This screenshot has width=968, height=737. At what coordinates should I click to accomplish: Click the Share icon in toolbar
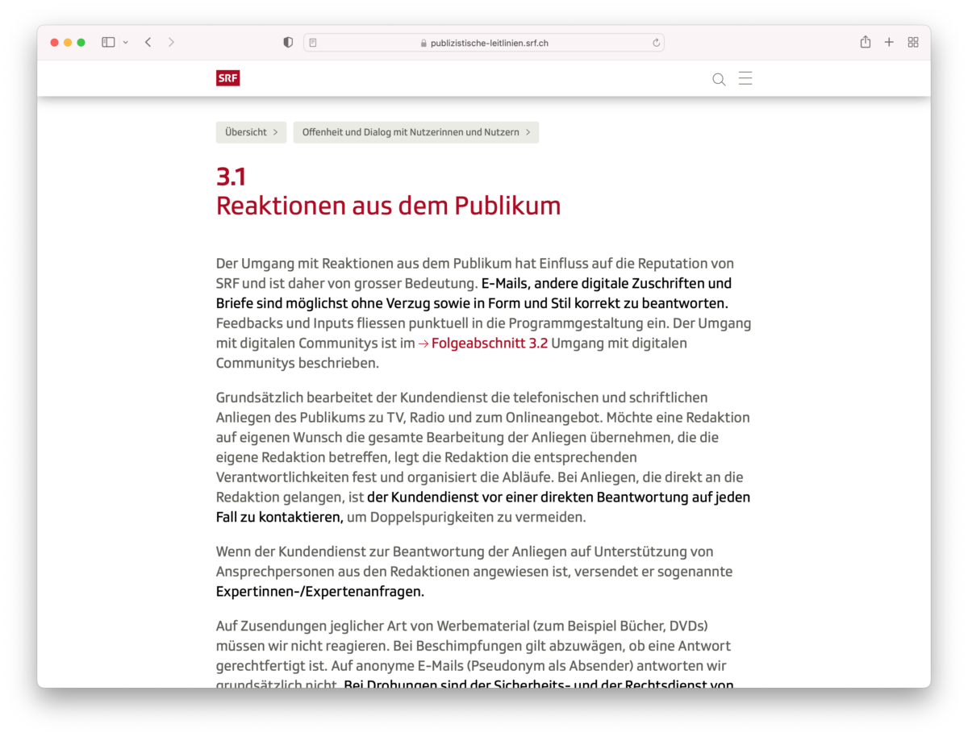tap(865, 42)
